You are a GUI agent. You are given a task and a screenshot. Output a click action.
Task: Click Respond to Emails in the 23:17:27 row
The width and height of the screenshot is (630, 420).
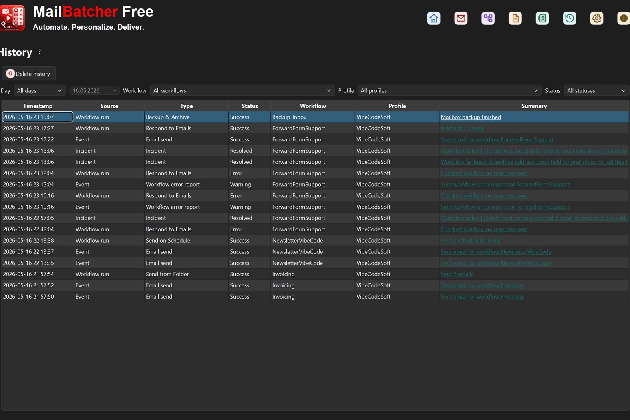tap(186, 128)
